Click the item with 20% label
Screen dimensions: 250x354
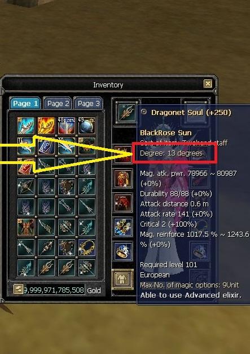click(66, 126)
